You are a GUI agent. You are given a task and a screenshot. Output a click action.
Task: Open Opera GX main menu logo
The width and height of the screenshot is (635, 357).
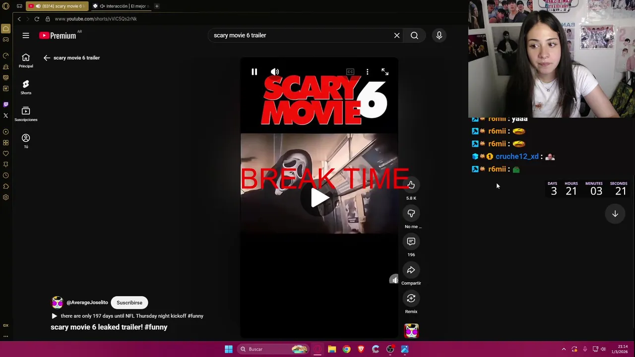tap(6, 6)
